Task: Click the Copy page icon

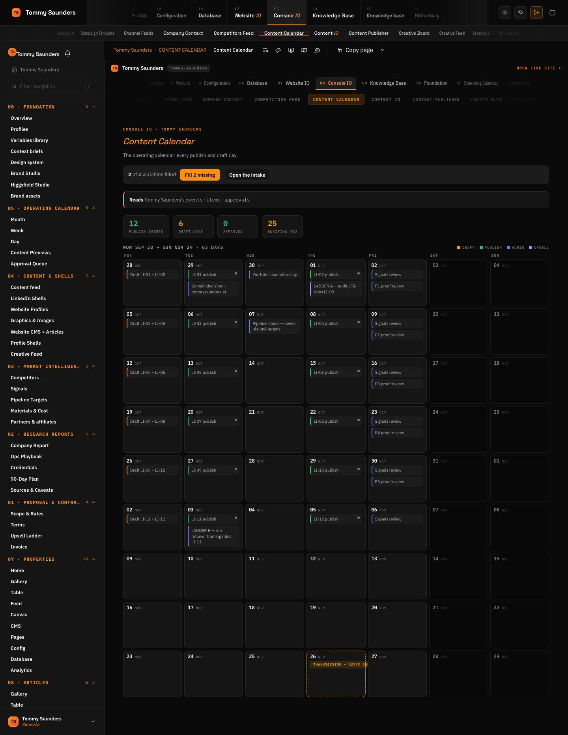Action: (340, 50)
